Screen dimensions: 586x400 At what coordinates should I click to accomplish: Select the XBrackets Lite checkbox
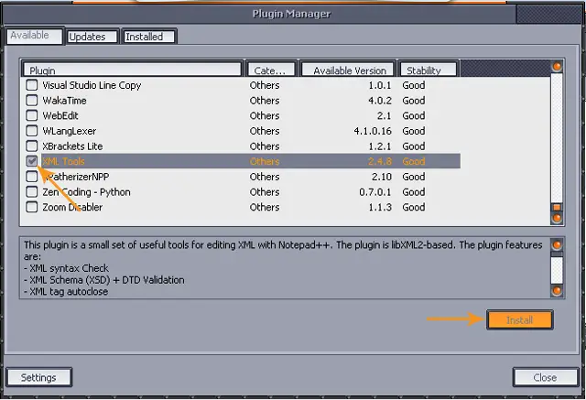coord(32,146)
